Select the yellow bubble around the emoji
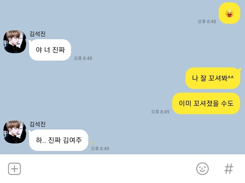245x183 pixels. [229, 13]
